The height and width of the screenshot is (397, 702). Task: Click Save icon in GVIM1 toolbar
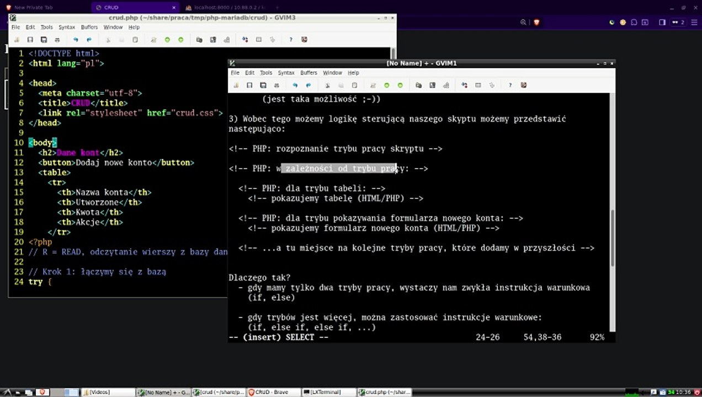249,85
